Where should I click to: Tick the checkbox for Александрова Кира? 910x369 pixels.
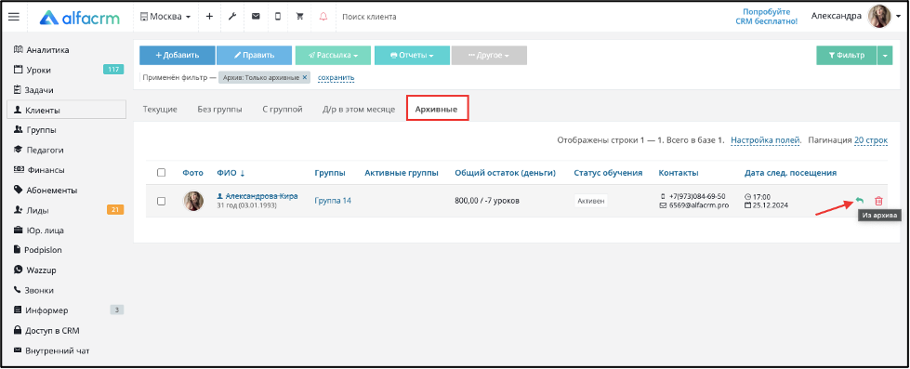coord(162,201)
